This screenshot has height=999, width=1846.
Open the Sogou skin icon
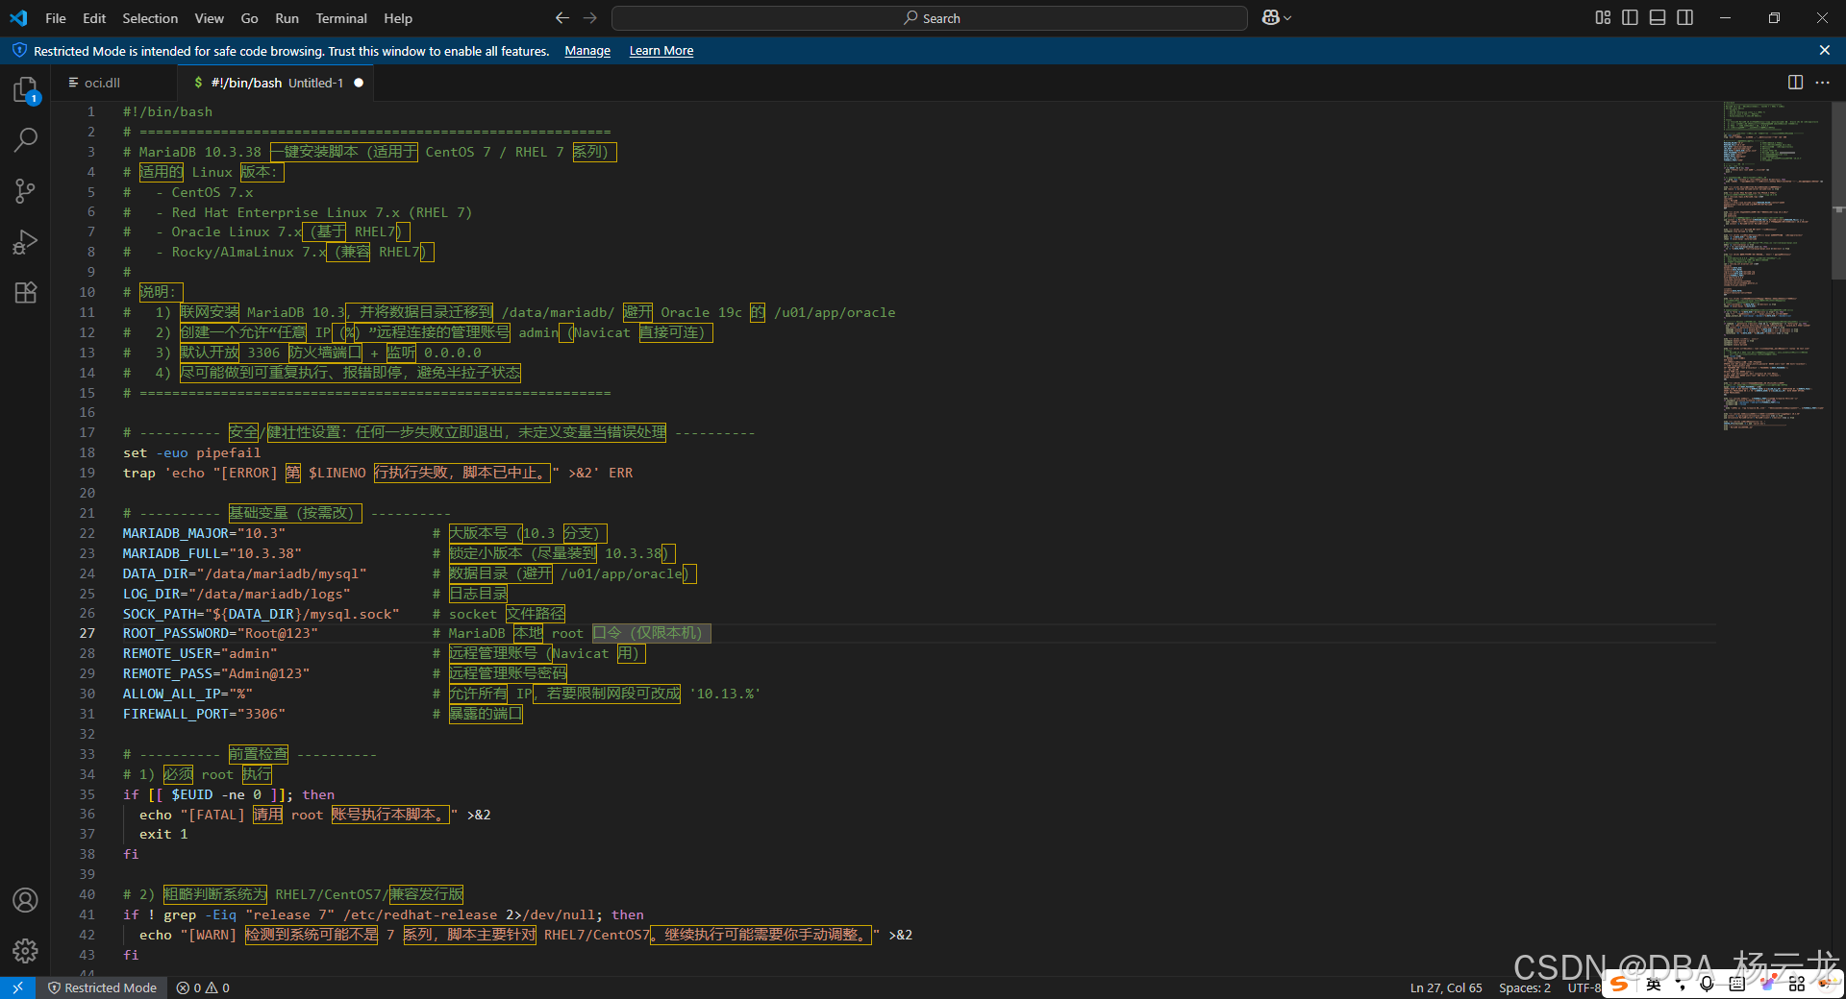pos(1767,984)
